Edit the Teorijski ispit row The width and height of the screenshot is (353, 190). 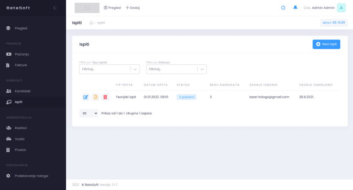[x=86, y=97]
